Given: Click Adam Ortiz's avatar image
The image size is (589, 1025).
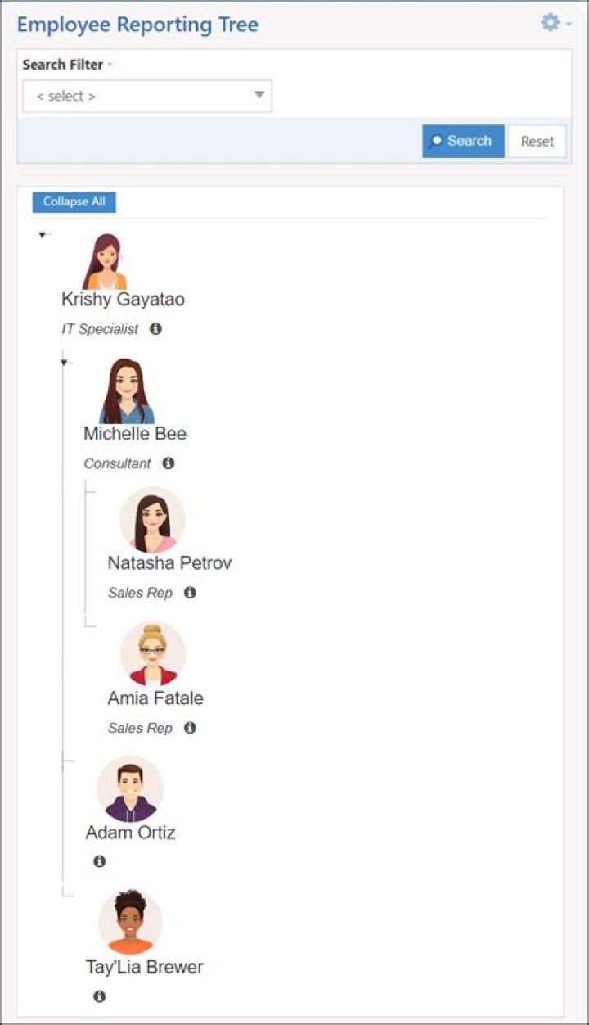Looking at the screenshot, I should [130, 789].
